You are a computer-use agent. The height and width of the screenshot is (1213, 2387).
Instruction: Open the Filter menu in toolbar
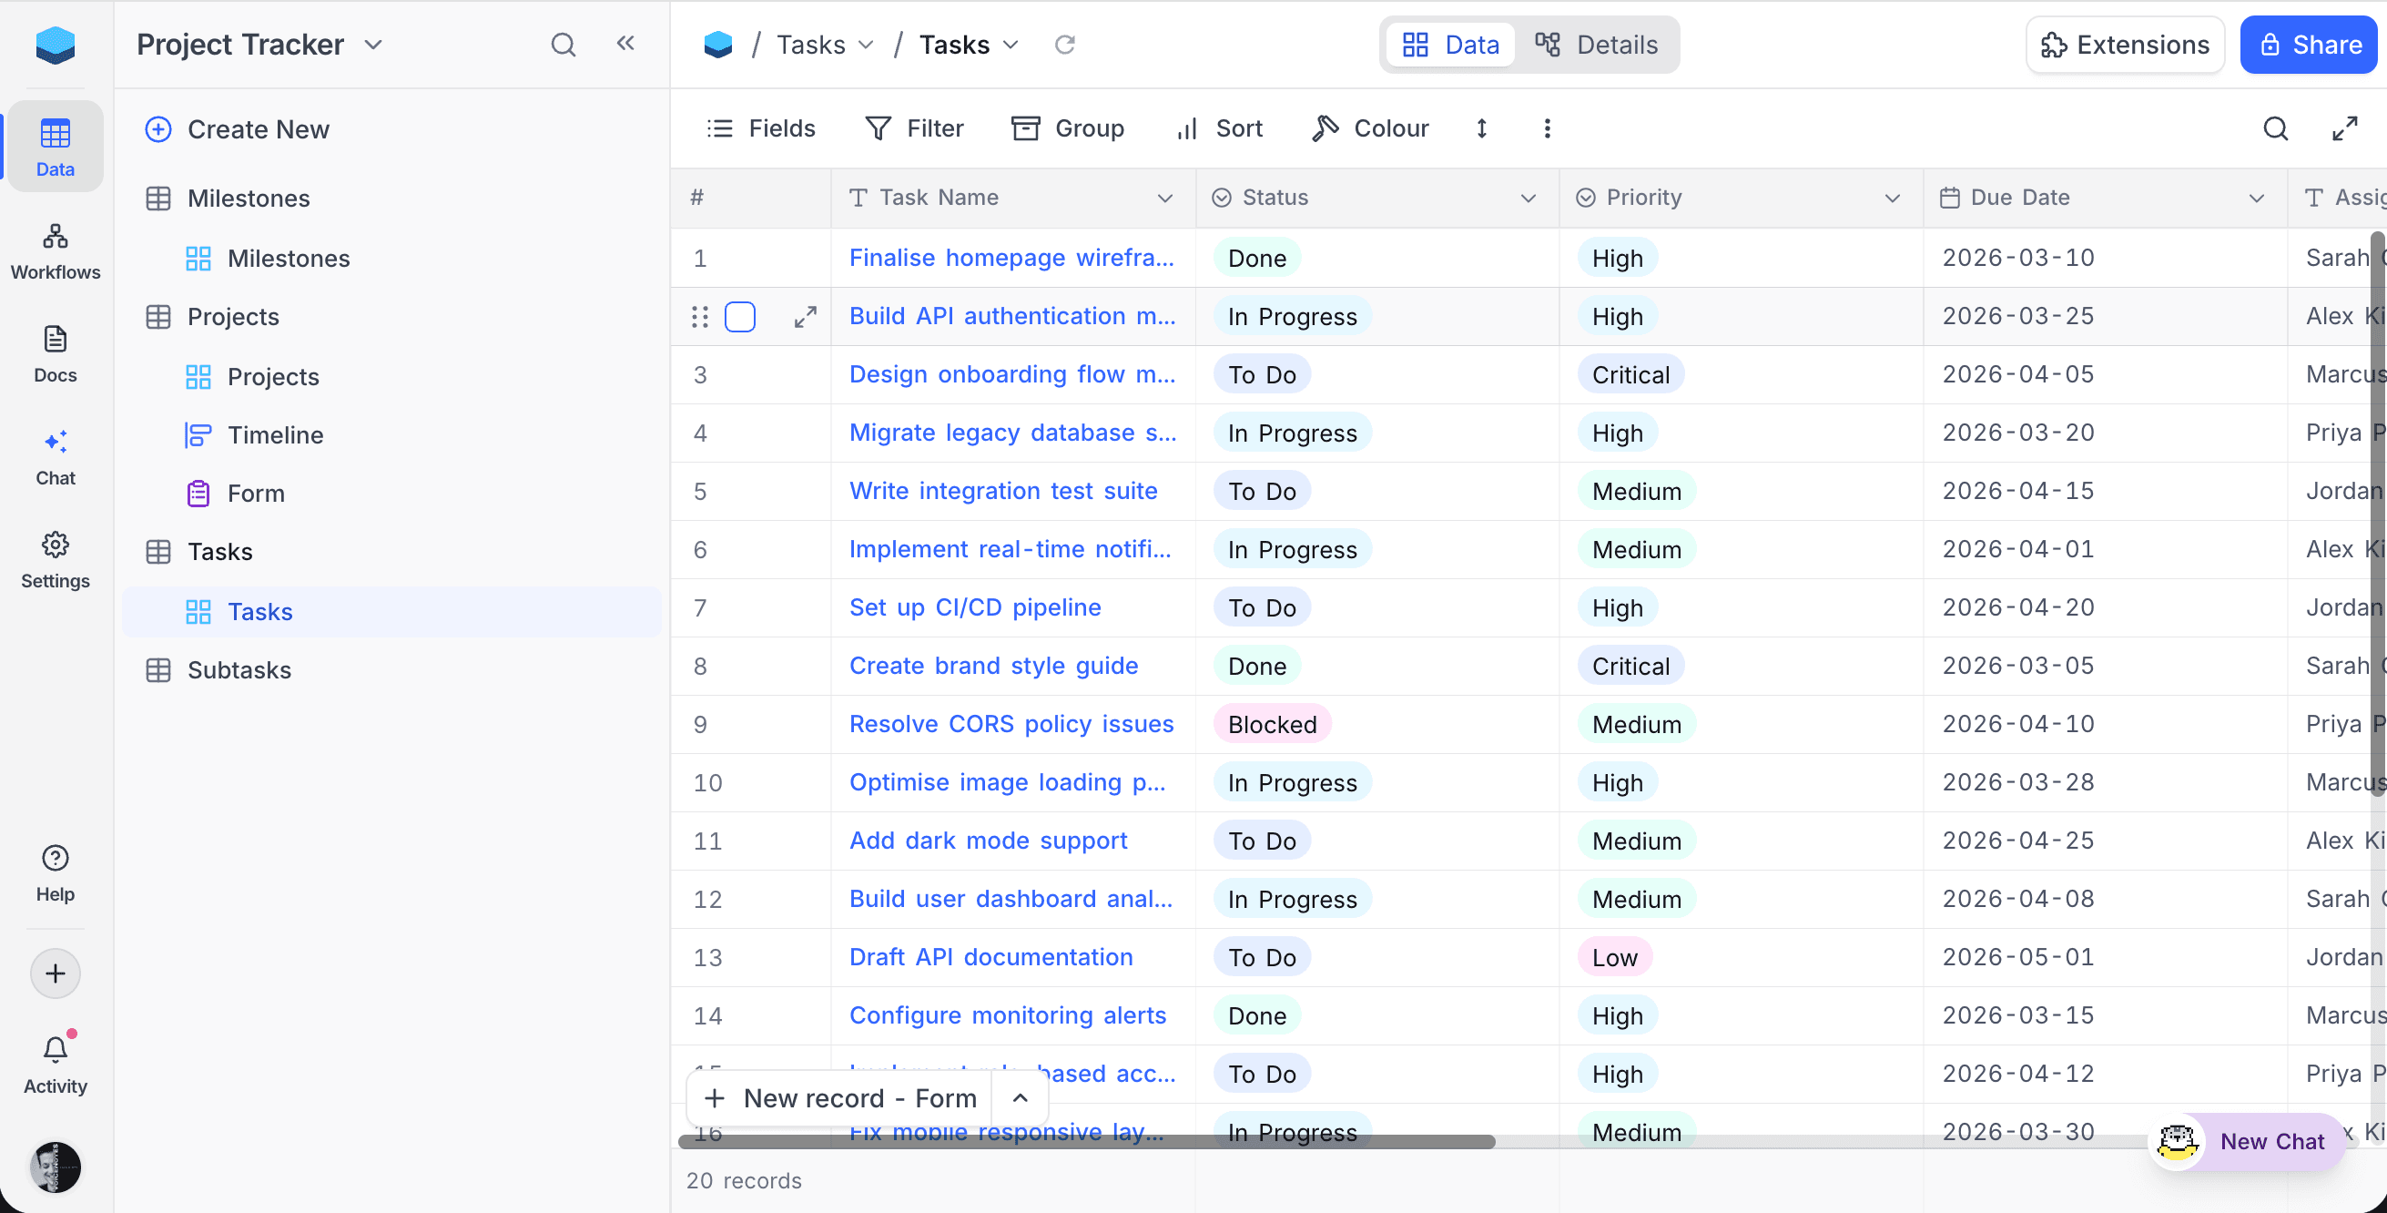[915, 128]
